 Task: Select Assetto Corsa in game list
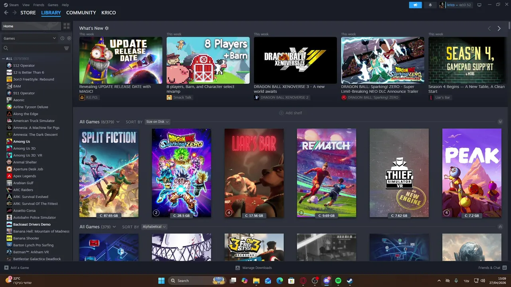coord(24,210)
